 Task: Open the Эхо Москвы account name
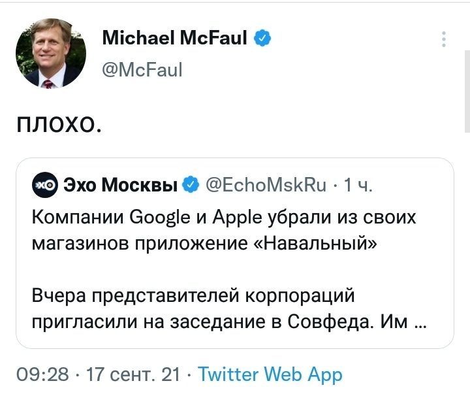(121, 186)
